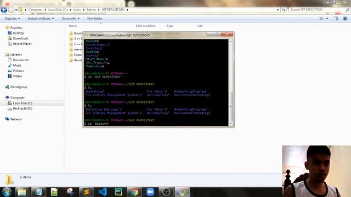Select Computer in the address breadcrumb
Image resolution: width=351 pixels, height=197 pixels.
click(35, 10)
